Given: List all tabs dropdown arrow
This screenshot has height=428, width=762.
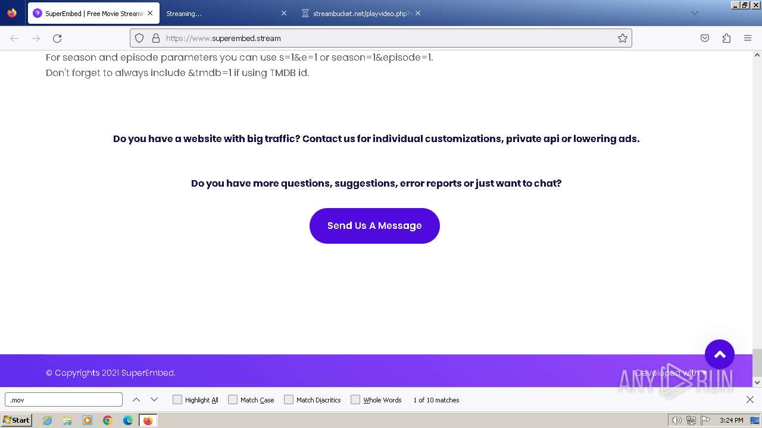Looking at the screenshot, I should (694, 13).
